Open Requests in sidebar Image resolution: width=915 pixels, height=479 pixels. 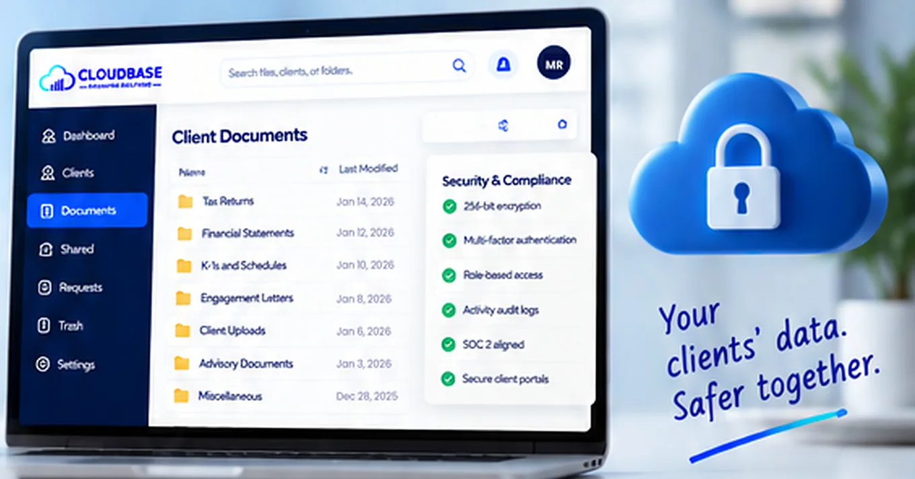(81, 288)
